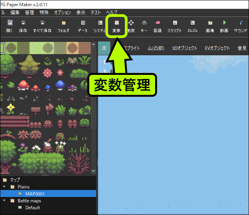This screenshot has width=249, height=215.
Task: Open the データ (Data) manager icon
Action: pyautogui.click(x=82, y=26)
